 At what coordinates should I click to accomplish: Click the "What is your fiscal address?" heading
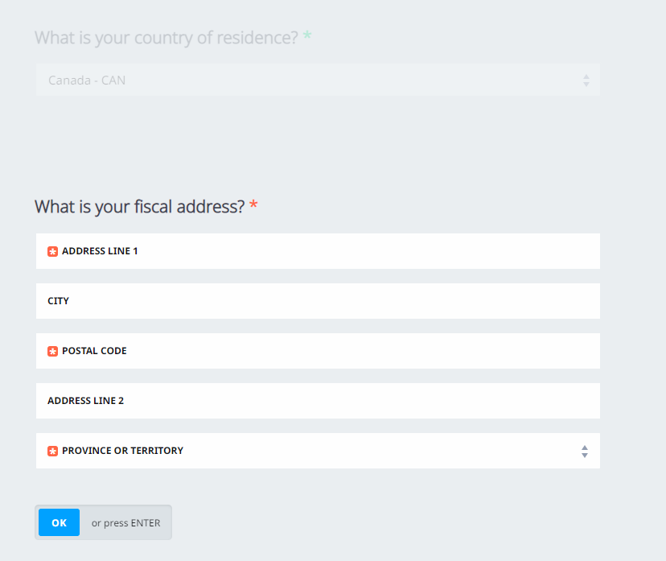click(x=139, y=207)
